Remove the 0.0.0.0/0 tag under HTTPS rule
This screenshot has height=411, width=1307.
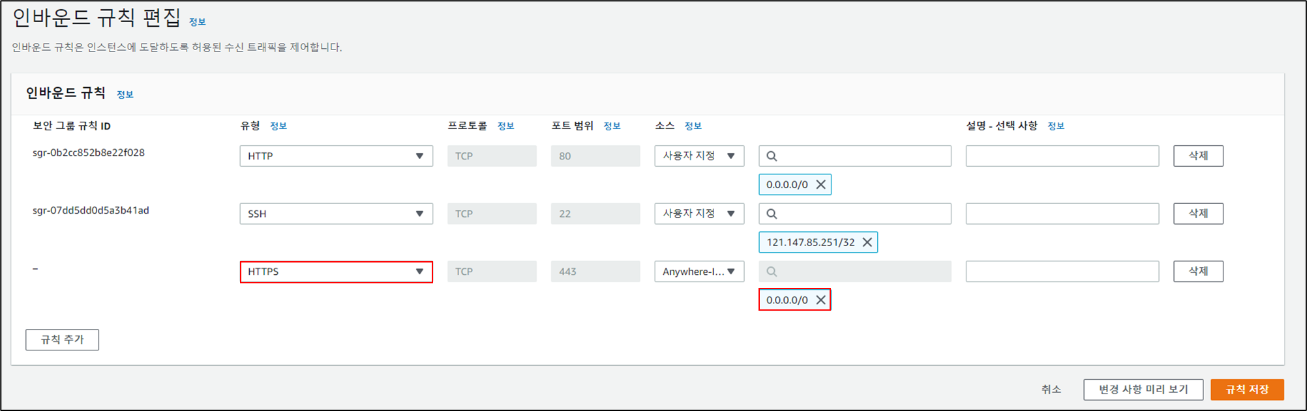pos(820,300)
